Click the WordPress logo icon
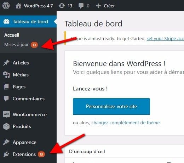The height and width of the screenshot is (163, 184). pos(6,6)
